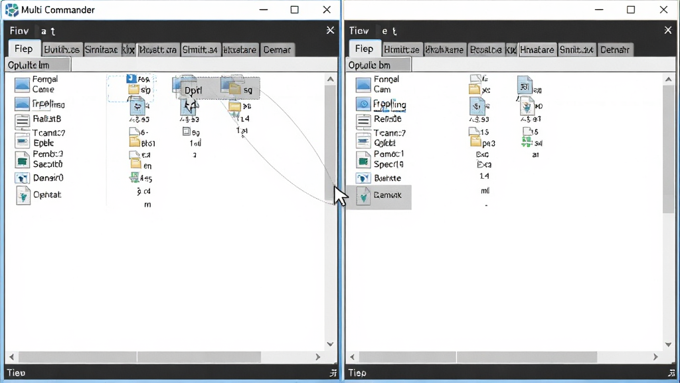
Task: Select the 'Pembc3 Saectb' file icon in left pane
Action: click(22, 160)
